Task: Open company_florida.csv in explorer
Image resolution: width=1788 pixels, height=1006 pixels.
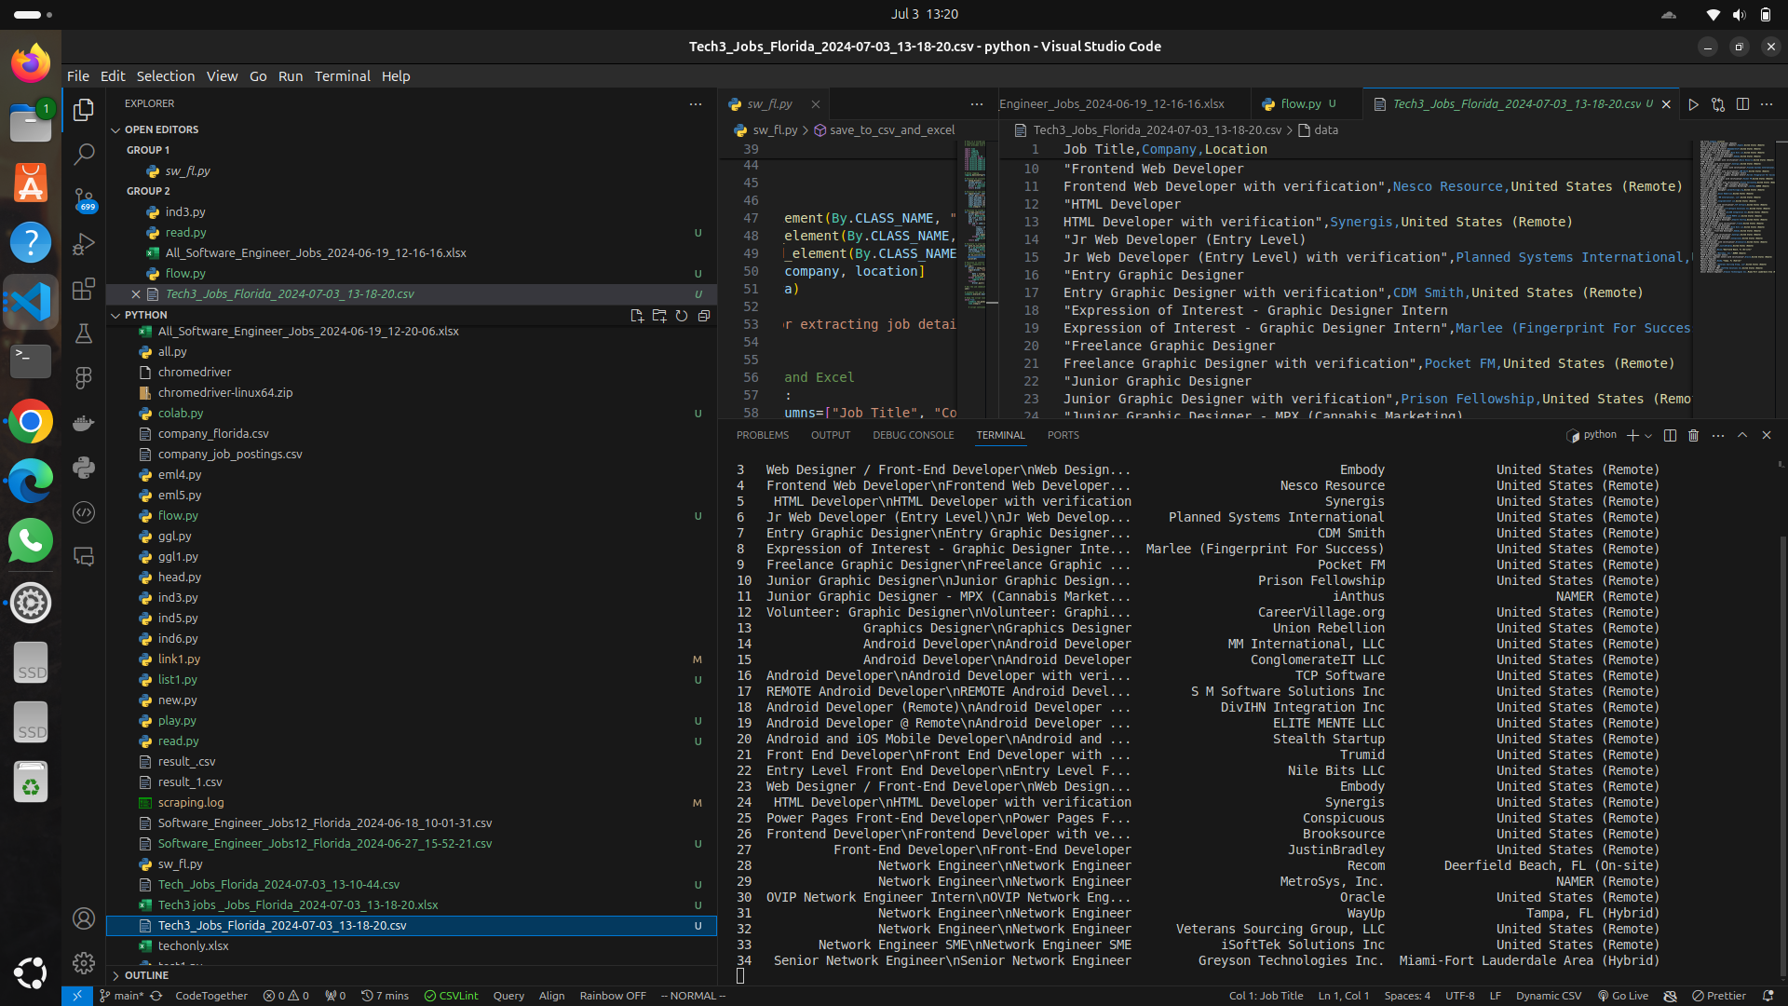Action: (x=410, y=434)
